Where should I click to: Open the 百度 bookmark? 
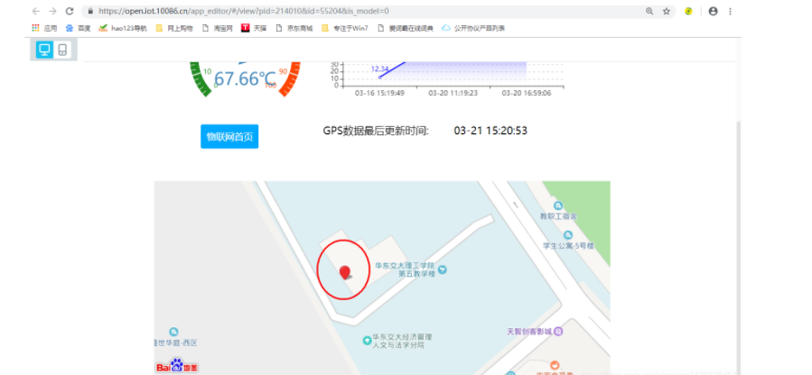[x=79, y=28]
